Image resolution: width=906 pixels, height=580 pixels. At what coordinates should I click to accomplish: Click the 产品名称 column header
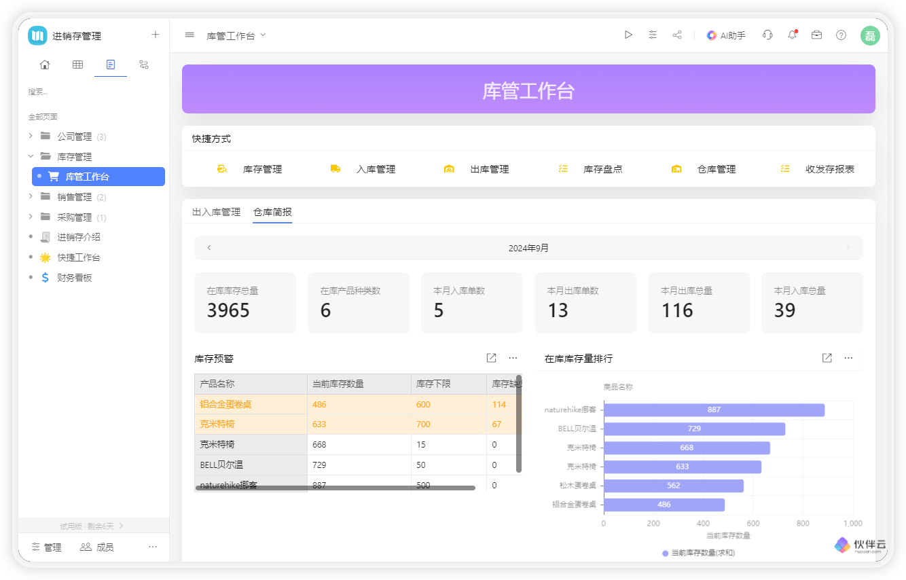click(251, 384)
